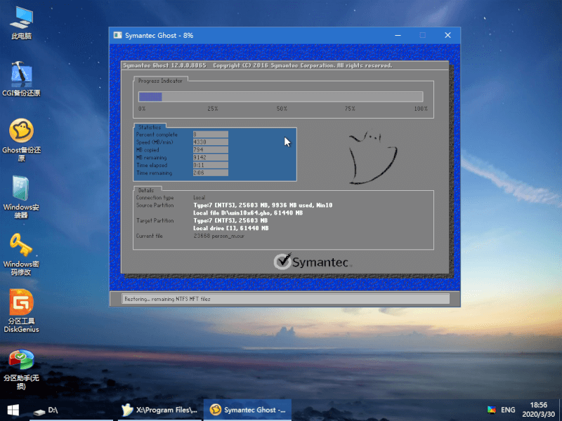Click the Percent complete label

(157, 135)
